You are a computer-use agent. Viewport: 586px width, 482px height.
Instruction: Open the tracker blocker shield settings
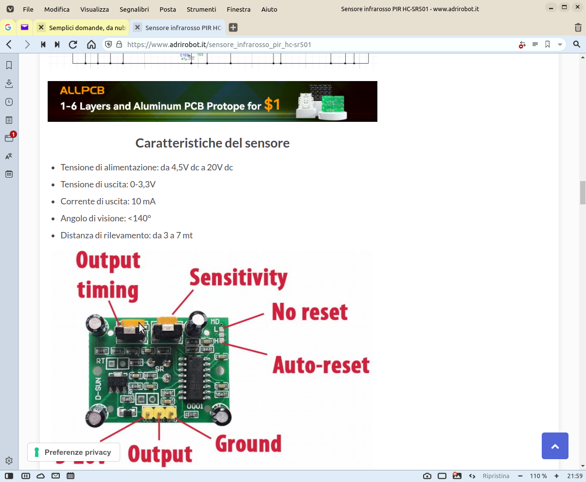tap(108, 44)
